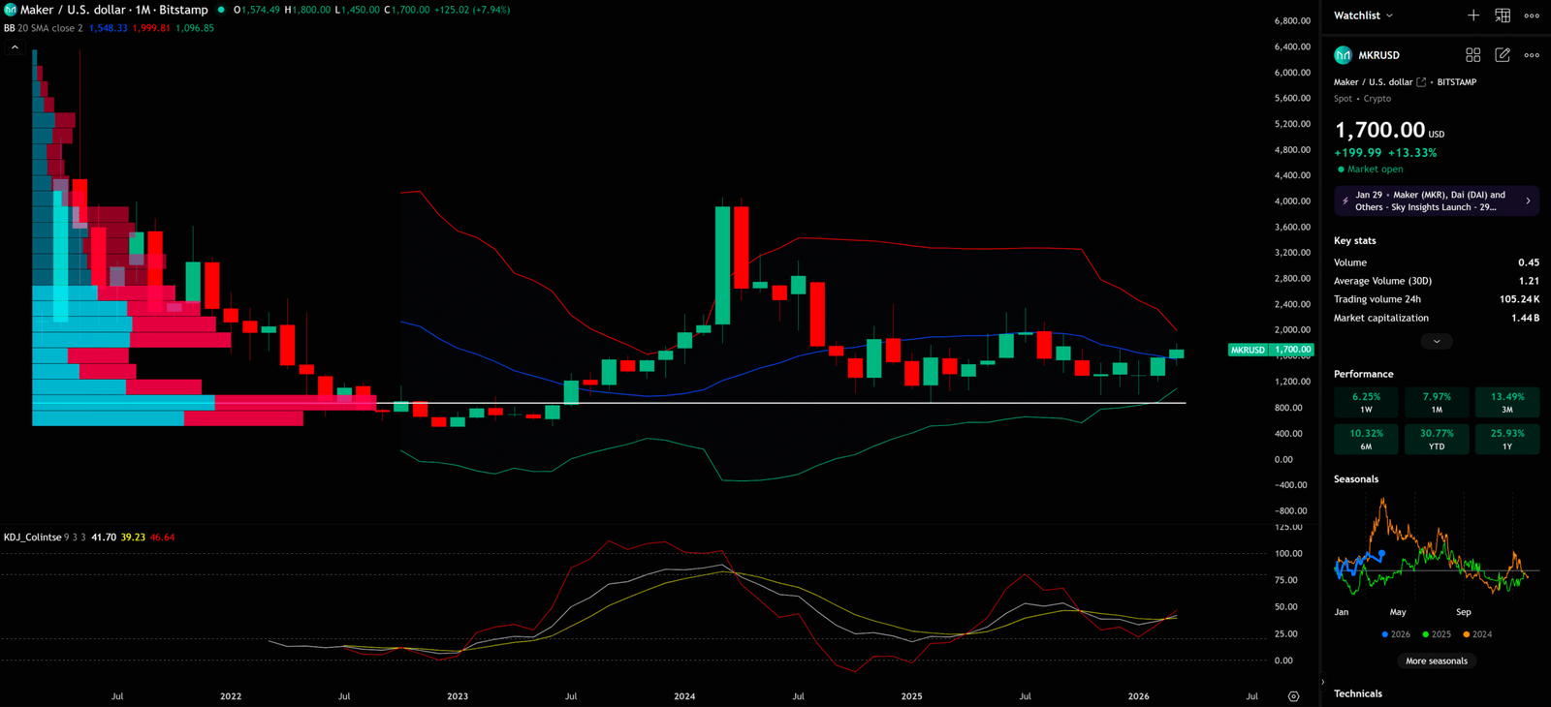1551x707 pixels.
Task: Open MKRUSD details more options menu
Action: click(x=1532, y=55)
